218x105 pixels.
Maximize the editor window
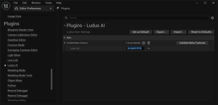(205, 3)
